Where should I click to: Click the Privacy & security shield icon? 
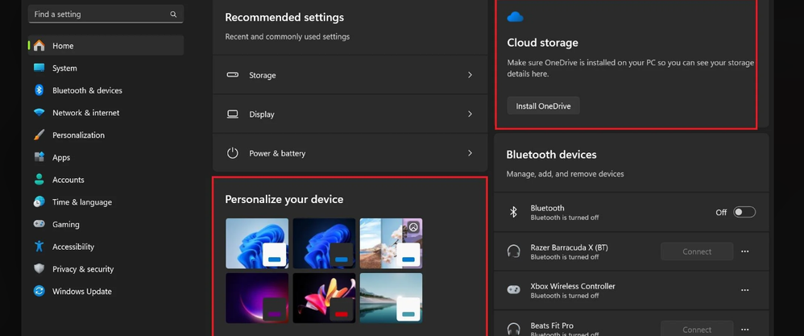point(39,269)
